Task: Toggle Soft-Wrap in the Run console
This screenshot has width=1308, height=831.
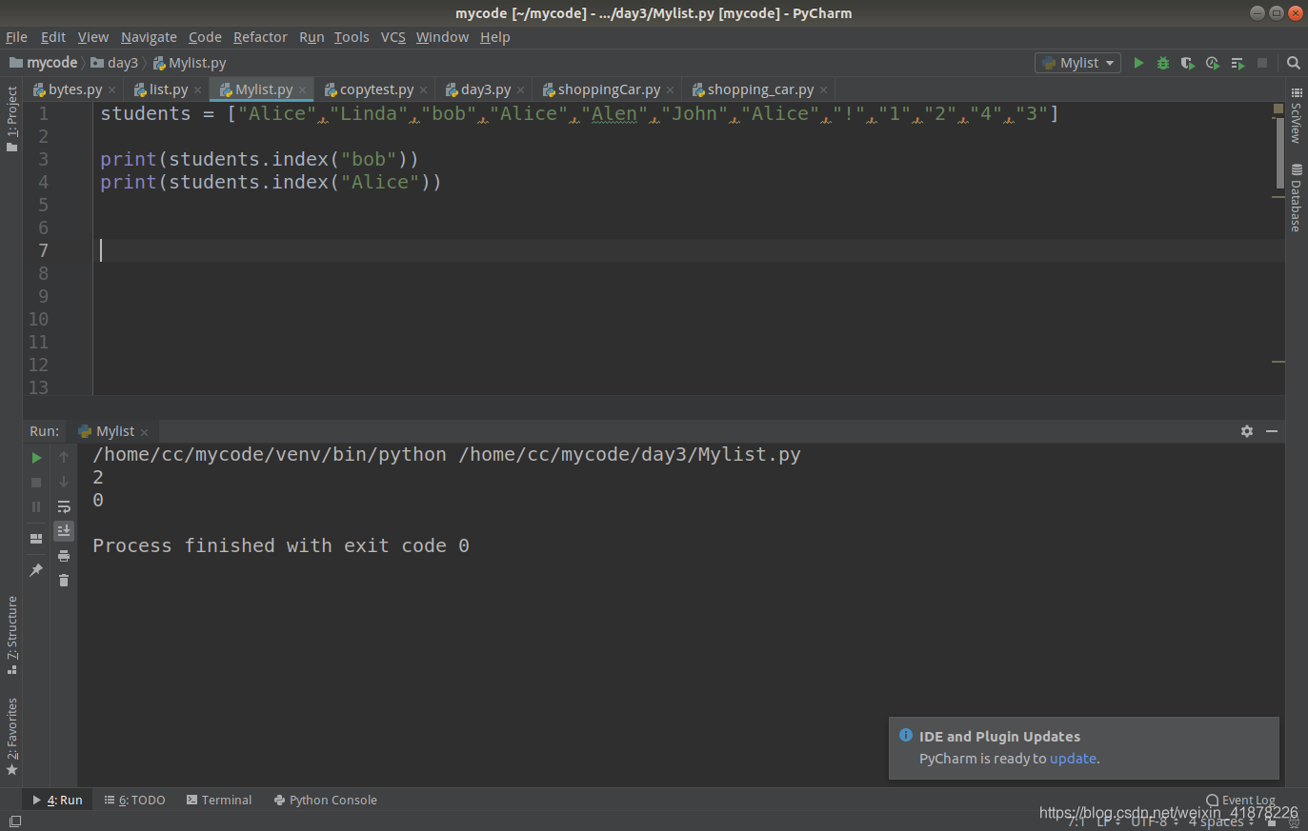Action: (64, 507)
